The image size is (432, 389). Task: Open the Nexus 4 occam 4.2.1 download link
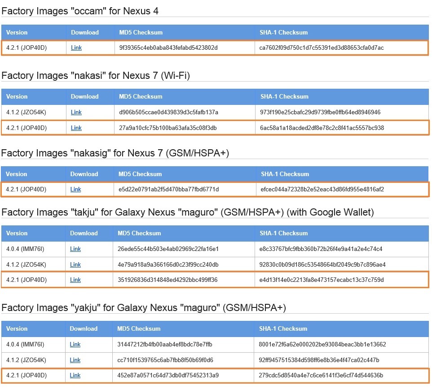point(76,48)
